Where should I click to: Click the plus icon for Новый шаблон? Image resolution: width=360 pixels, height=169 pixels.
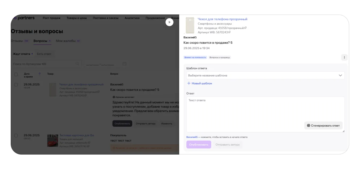tap(189, 83)
